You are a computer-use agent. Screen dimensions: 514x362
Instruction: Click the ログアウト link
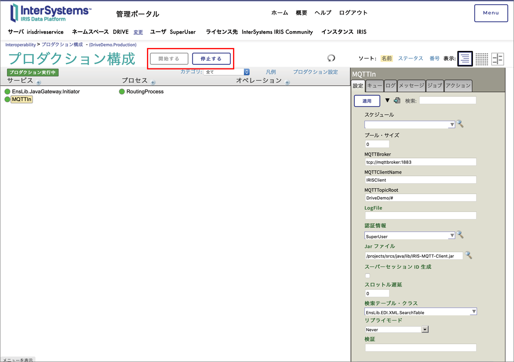(353, 13)
